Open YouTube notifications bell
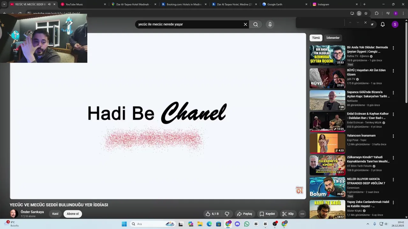Viewport: 408px width, 229px height. click(x=383, y=24)
